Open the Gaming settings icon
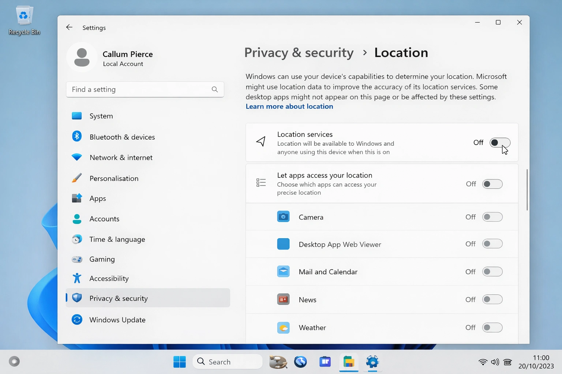562x374 pixels. point(76,259)
